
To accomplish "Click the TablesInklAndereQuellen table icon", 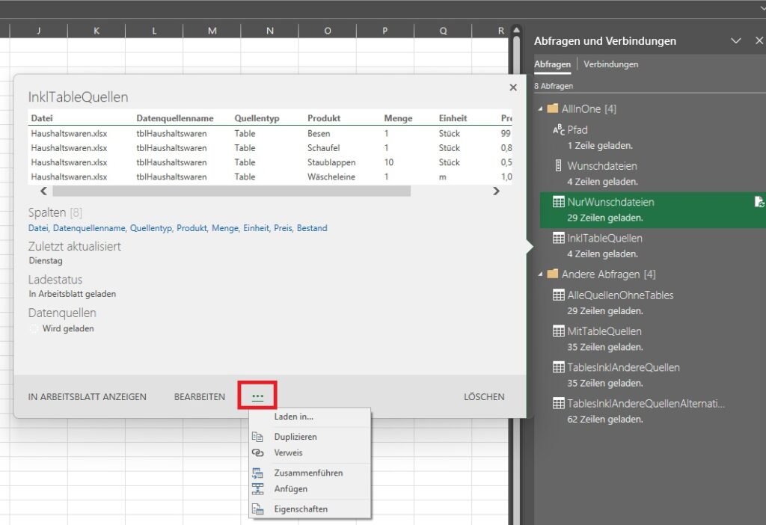I will (558, 367).
